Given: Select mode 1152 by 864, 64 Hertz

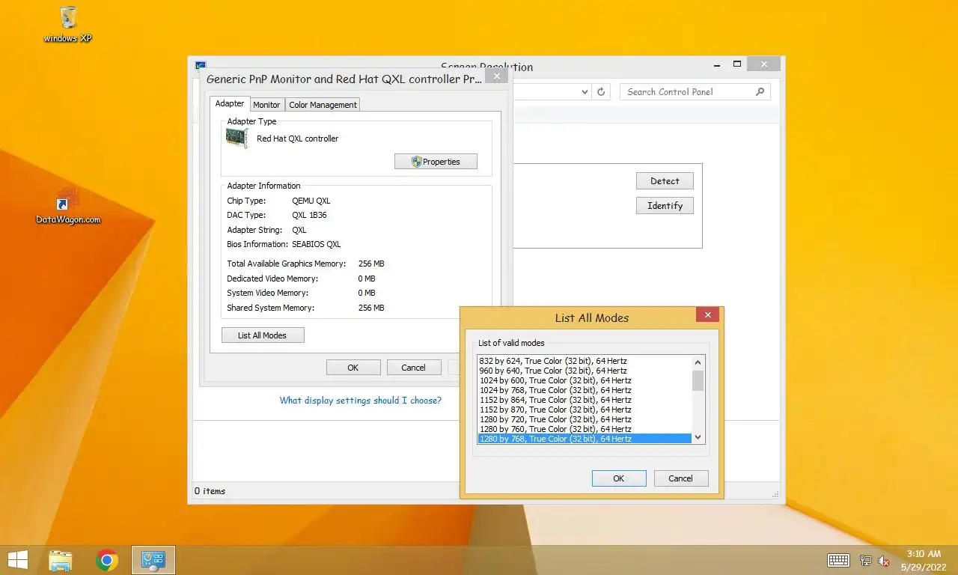Looking at the screenshot, I should (585, 400).
